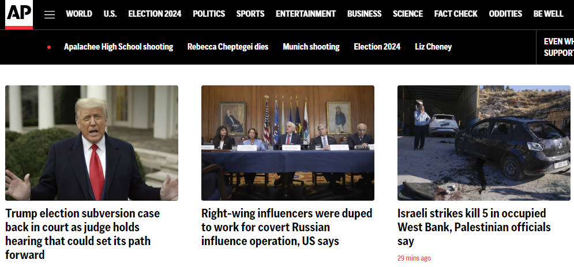Open the U.S. section
The image size is (574, 267).
[110, 14]
